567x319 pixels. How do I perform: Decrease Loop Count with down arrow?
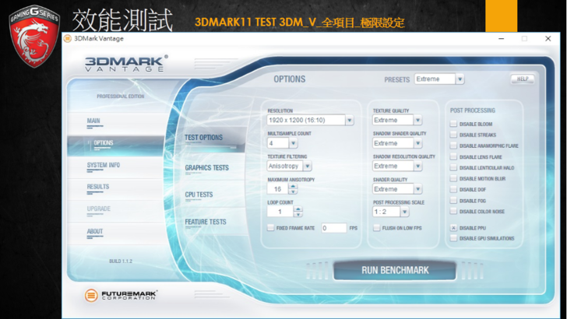pyautogui.click(x=298, y=214)
